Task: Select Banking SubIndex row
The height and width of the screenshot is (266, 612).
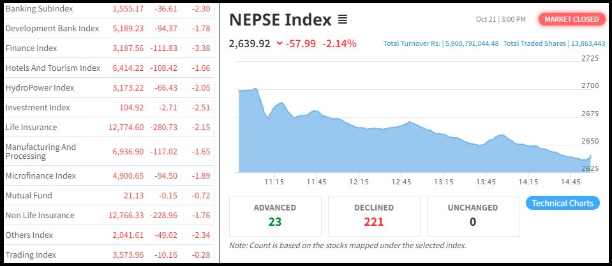Action: pos(39,9)
